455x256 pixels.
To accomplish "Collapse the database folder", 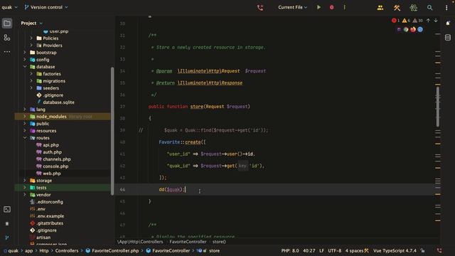I will 25,67.
